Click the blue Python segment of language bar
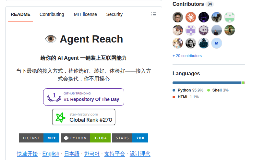 207,83
